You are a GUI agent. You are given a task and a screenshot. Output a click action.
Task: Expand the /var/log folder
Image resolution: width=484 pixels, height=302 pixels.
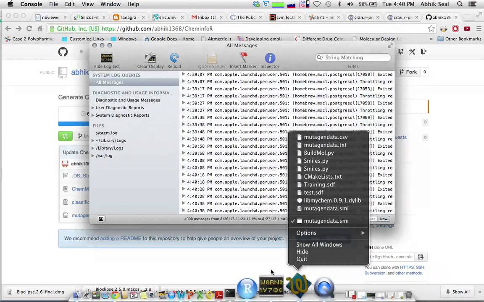[x=93, y=156]
